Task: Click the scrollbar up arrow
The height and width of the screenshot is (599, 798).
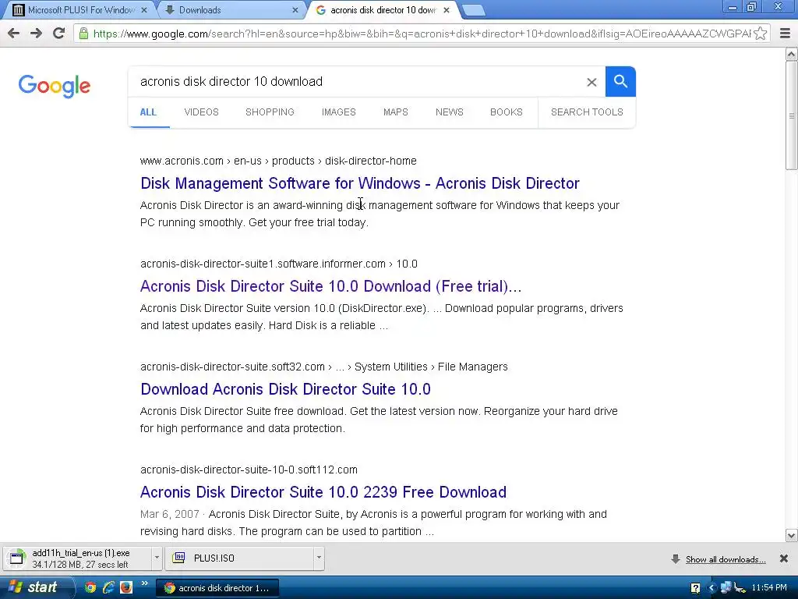Action: [792, 54]
